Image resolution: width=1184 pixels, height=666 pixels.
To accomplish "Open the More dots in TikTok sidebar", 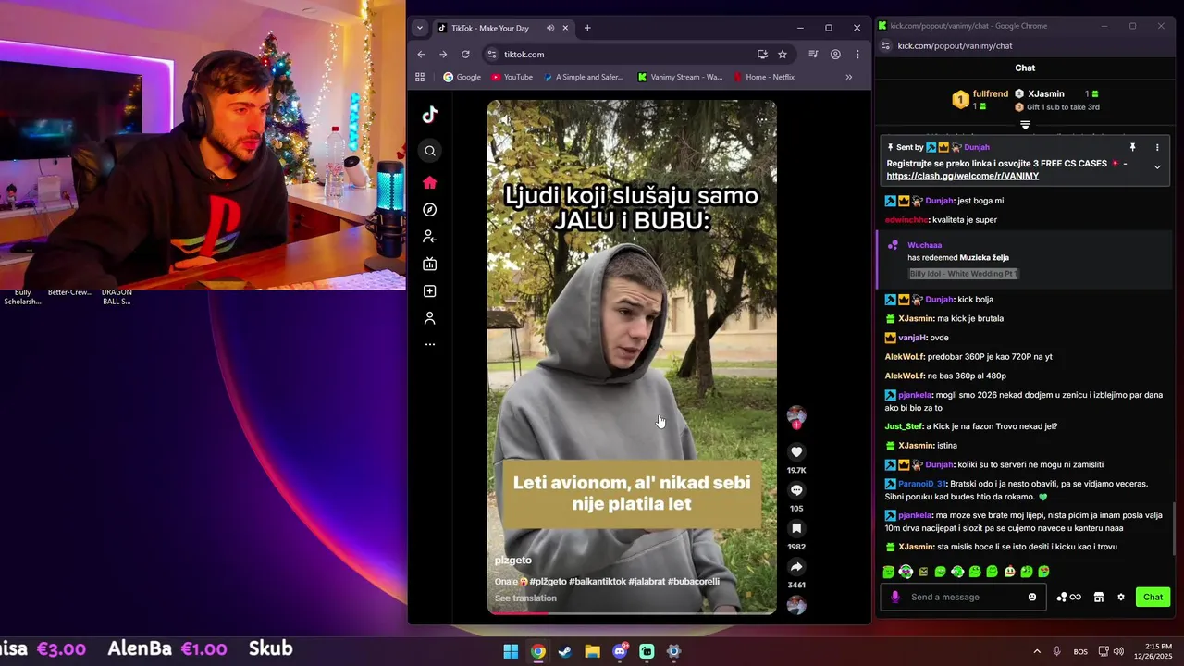I will coord(429,344).
